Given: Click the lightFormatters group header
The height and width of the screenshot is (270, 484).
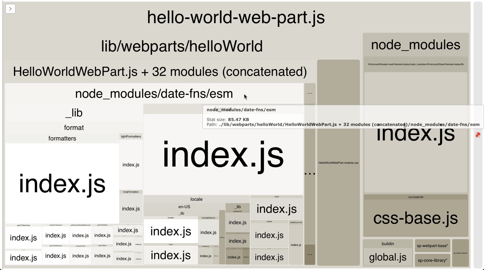Looking at the screenshot, I should [130, 137].
